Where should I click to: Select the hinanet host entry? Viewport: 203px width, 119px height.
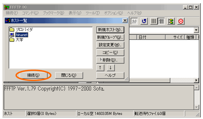click(x=22, y=35)
